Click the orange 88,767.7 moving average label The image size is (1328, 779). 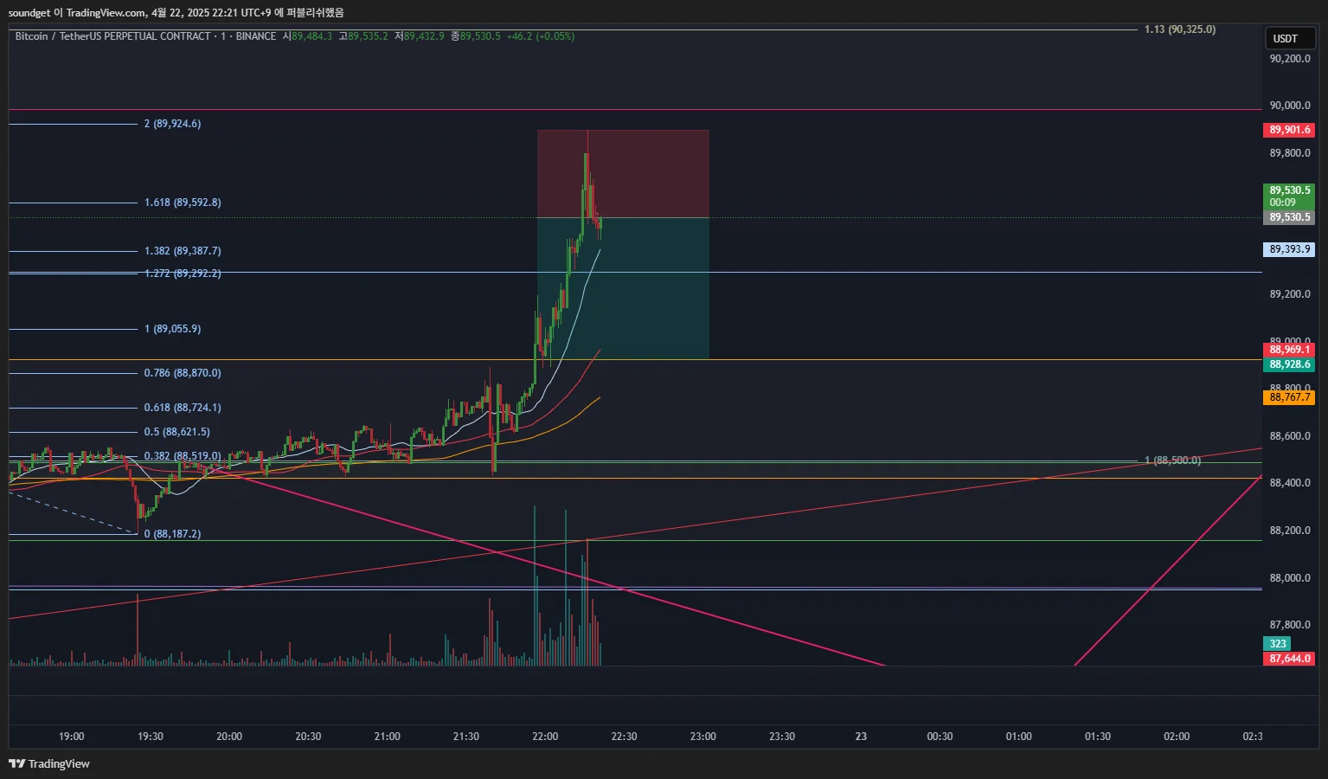tap(1289, 397)
